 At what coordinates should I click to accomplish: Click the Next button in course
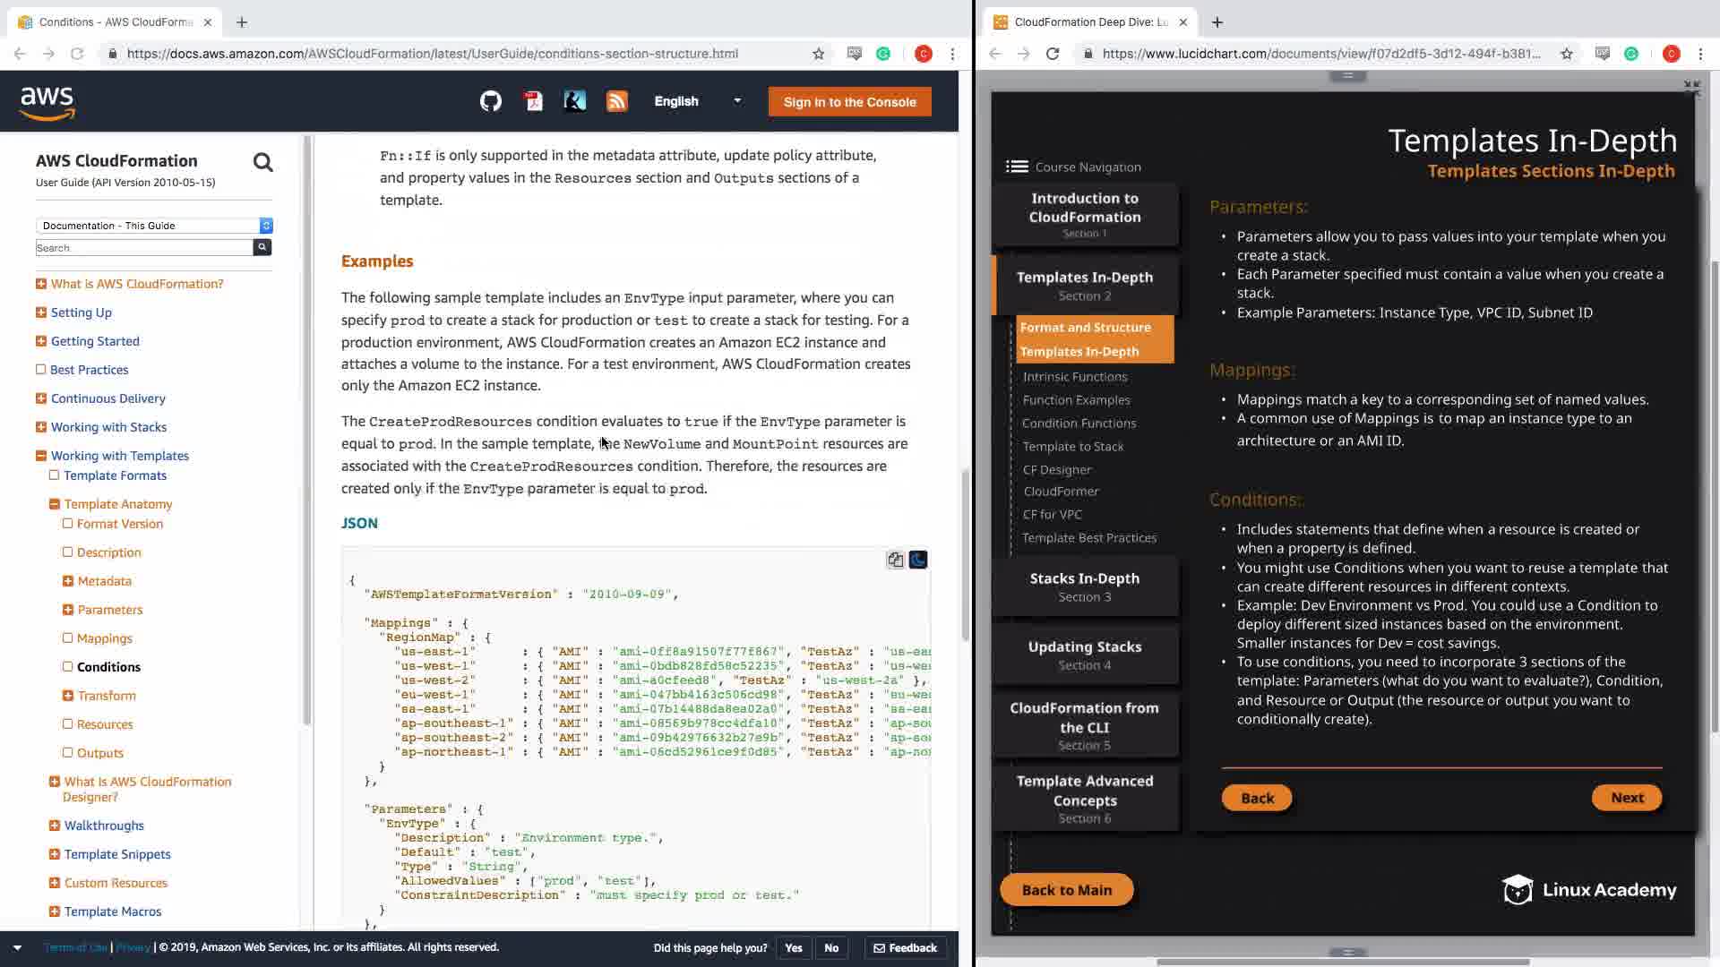tap(1626, 798)
